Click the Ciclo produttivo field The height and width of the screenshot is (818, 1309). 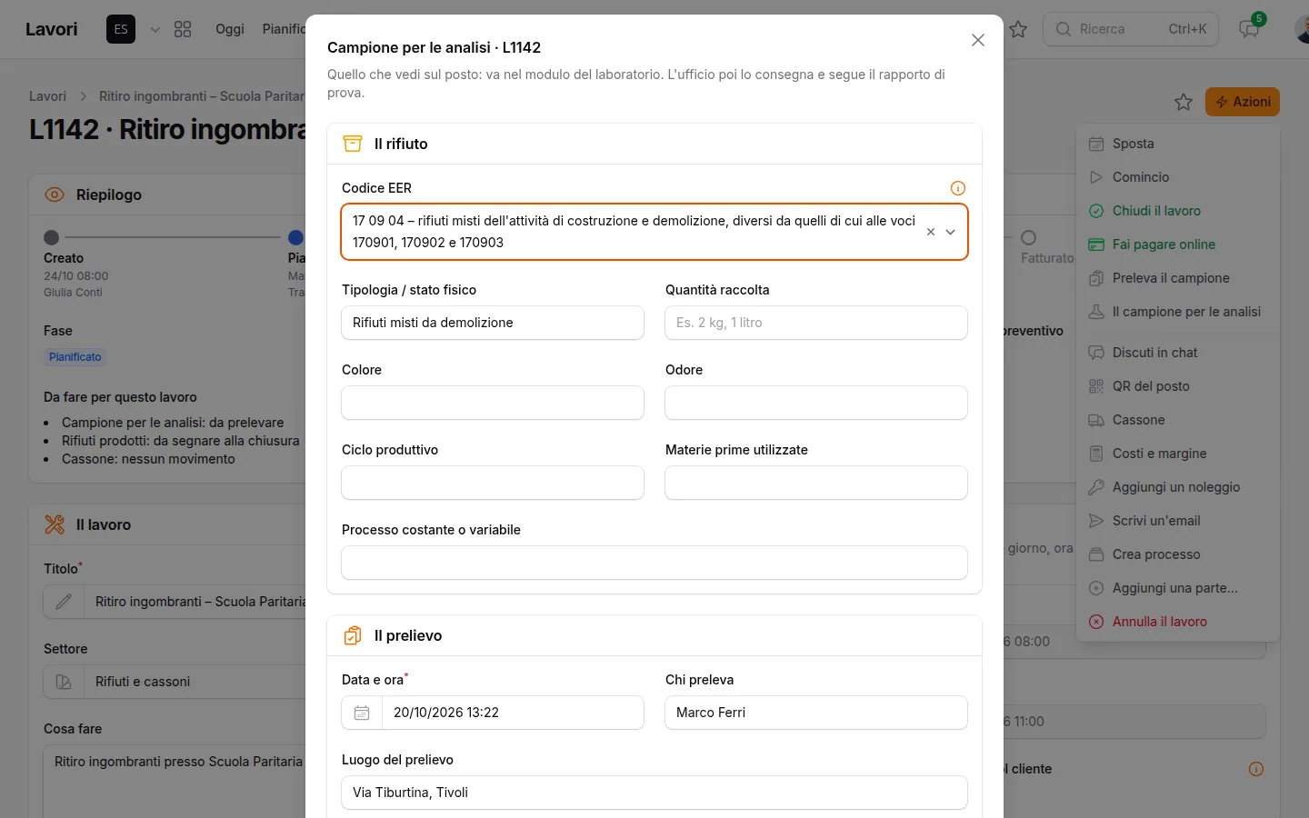[x=493, y=483]
